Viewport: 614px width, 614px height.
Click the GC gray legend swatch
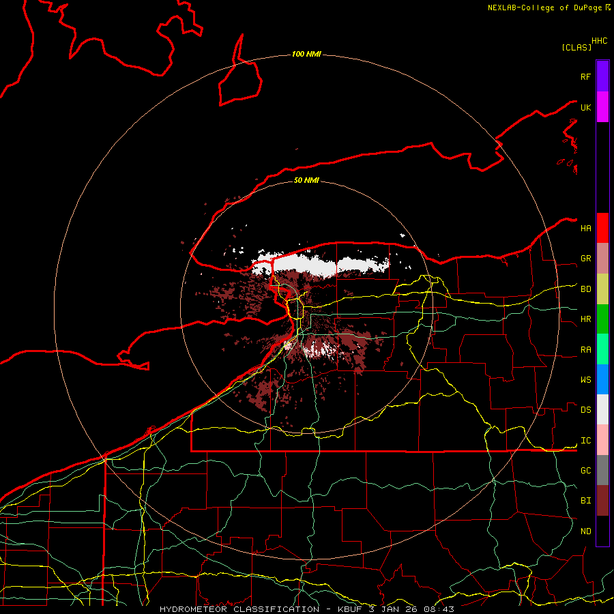602,470
